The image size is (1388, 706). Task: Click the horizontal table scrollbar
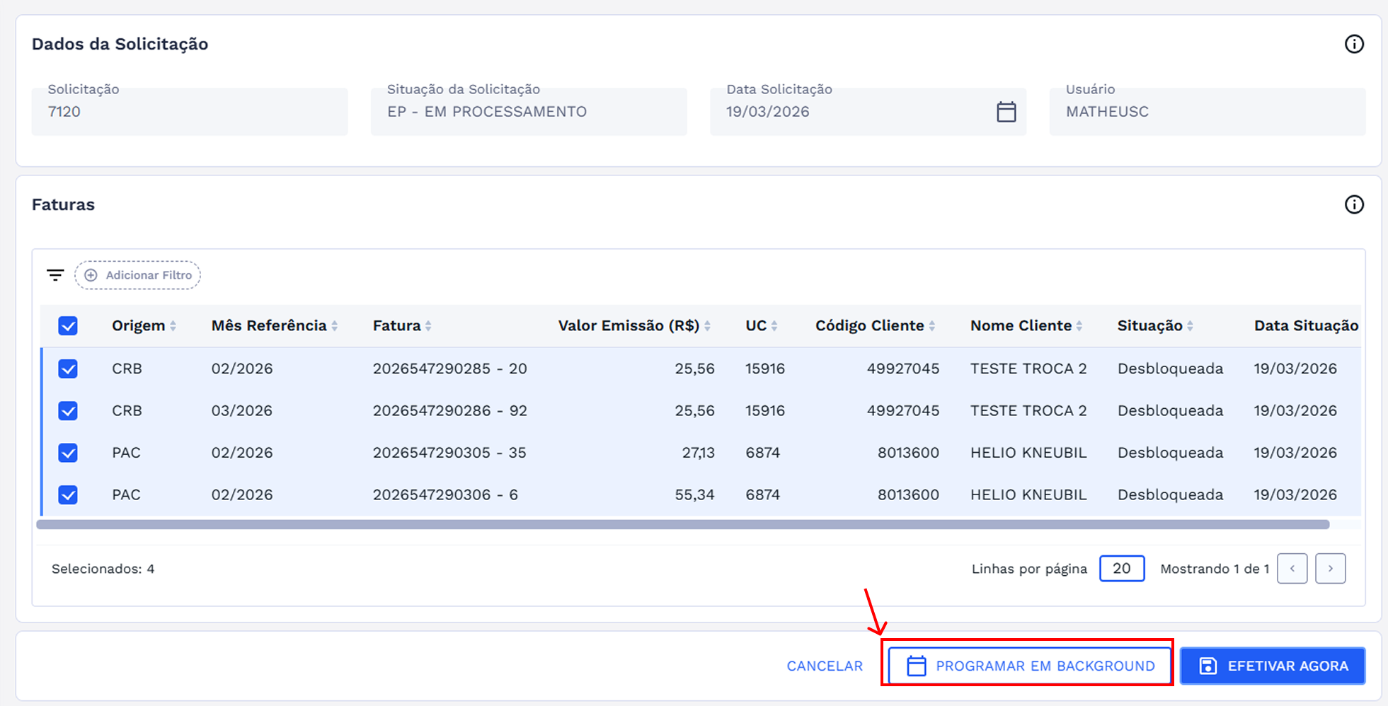click(682, 525)
